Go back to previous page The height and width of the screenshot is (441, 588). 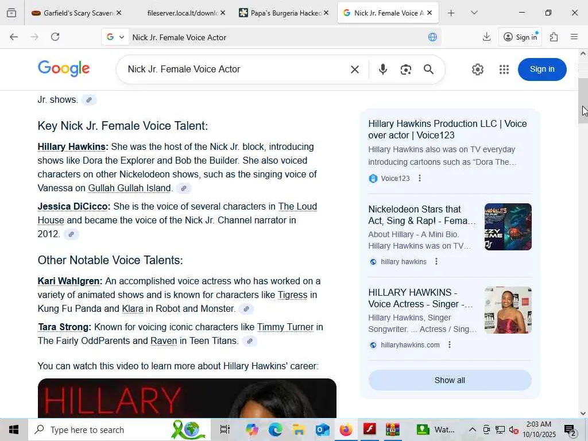(x=14, y=37)
